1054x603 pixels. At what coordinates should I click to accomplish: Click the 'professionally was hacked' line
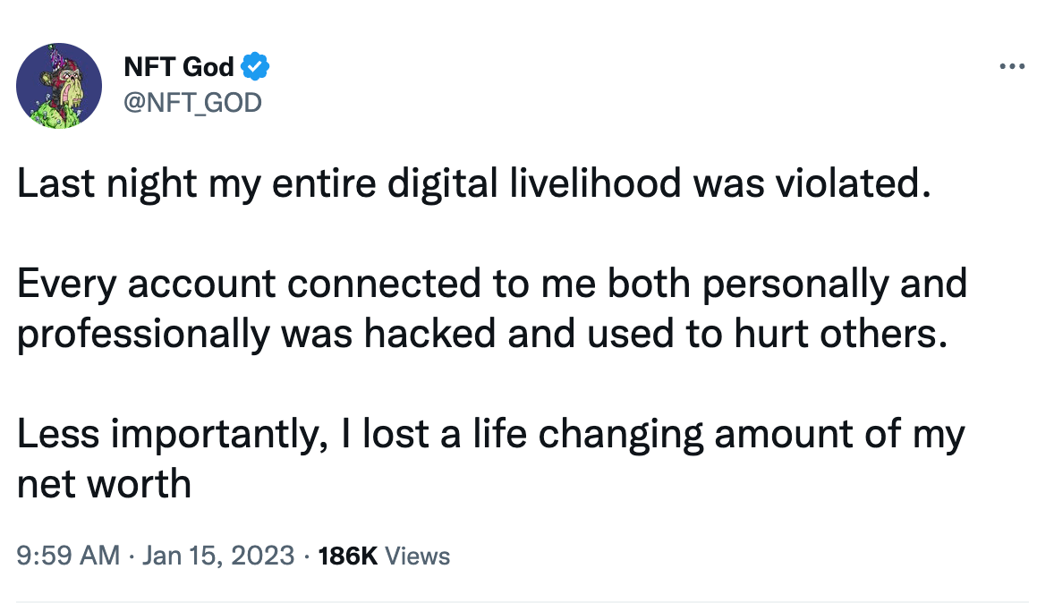[482, 334]
